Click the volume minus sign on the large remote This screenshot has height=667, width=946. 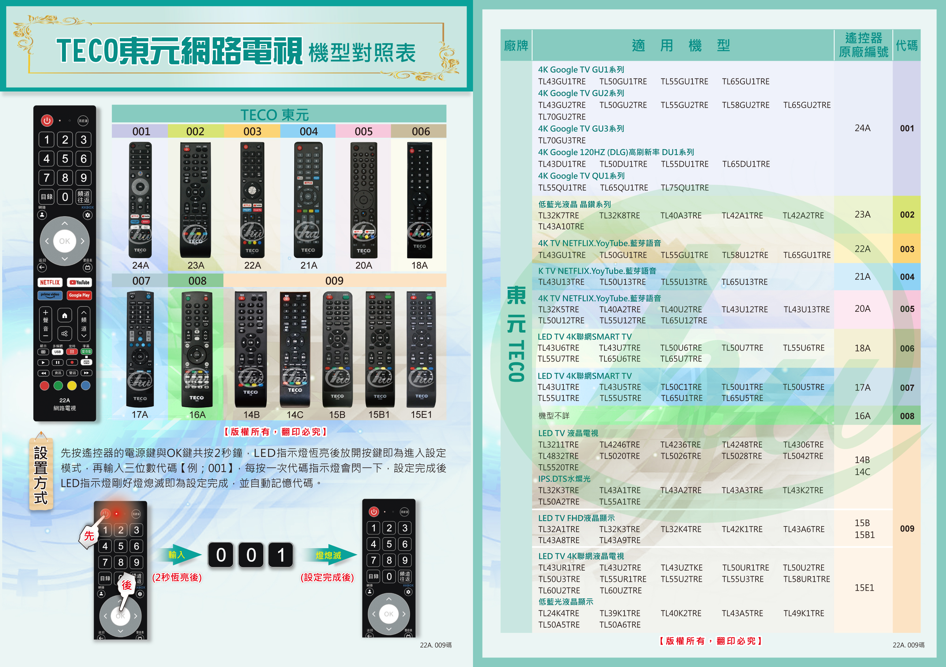[46, 336]
